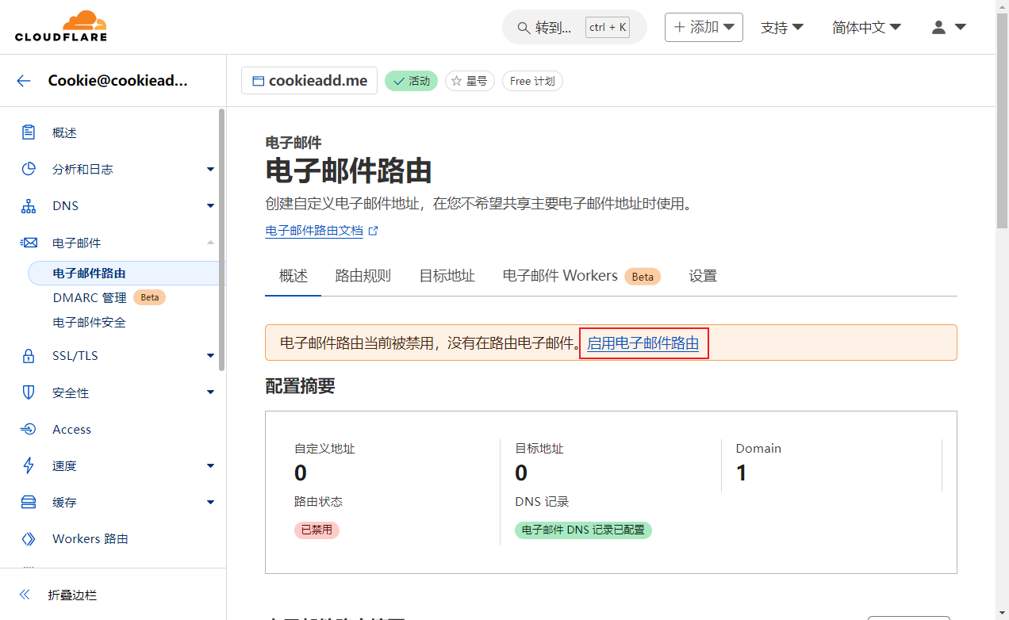Switch to the 路由规则 tab
The height and width of the screenshot is (620, 1009).
[x=363, y=276]
